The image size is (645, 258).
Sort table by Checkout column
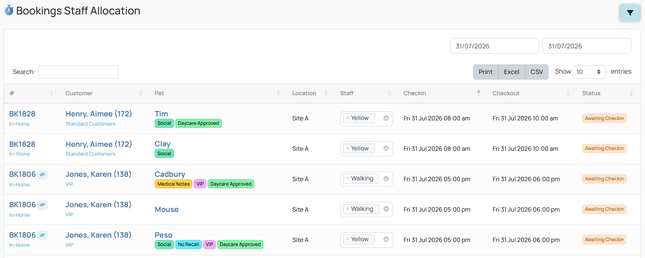click(x=531, y=93)
